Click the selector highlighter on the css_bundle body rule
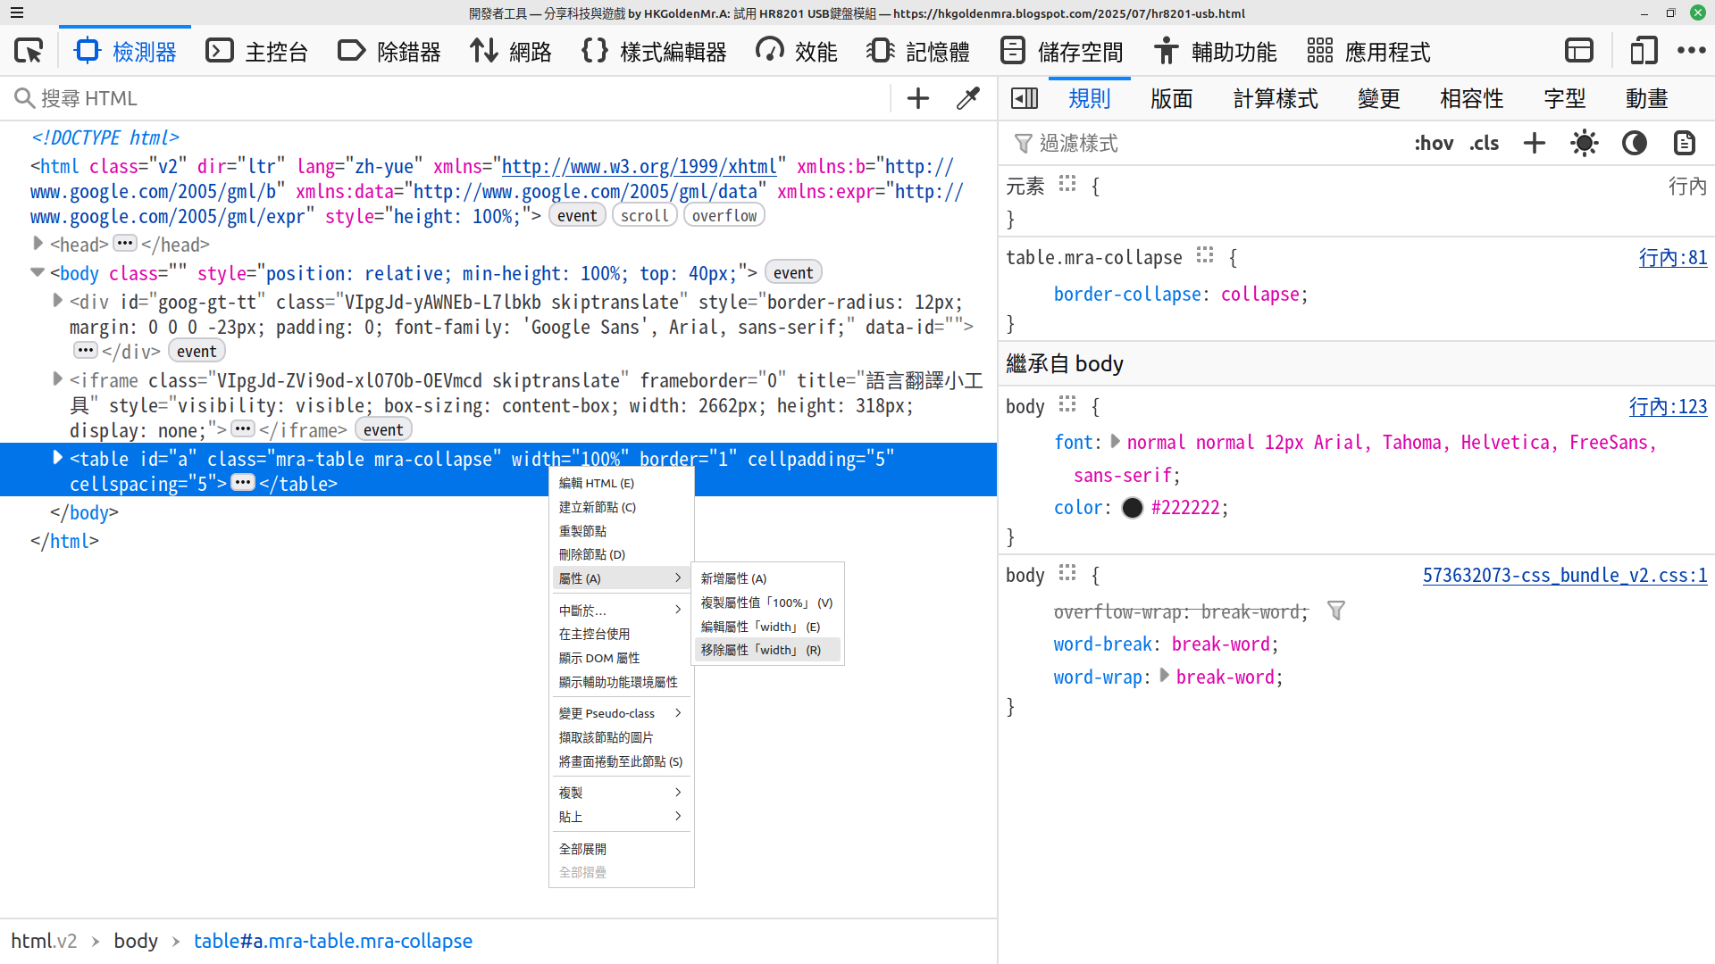The image size is (1715, 964). (1067, 574)
